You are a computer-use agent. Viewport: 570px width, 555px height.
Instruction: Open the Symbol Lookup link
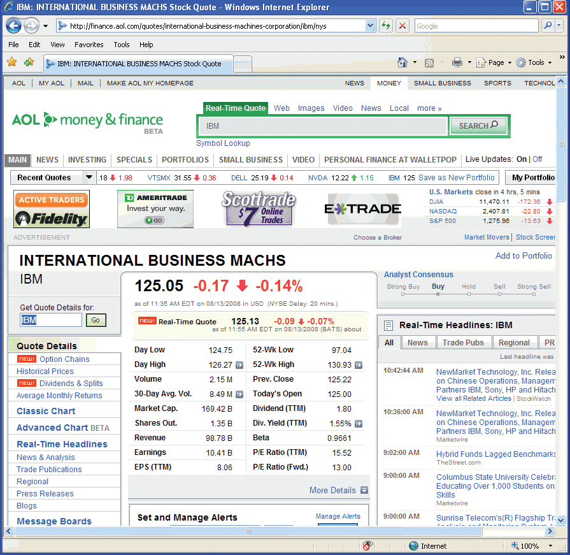(x=224, y=143)
